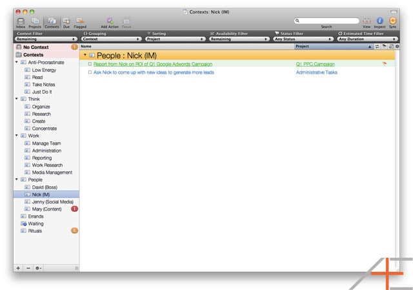Viewport: 413px width, 290px height.
Task: Click the flag icon on Q1 PPC row
Action: pos(385,63)
